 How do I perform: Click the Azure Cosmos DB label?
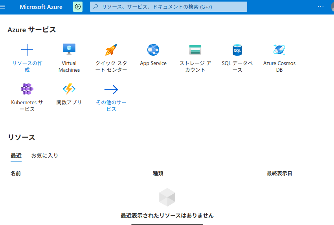[x=279, y=67]
